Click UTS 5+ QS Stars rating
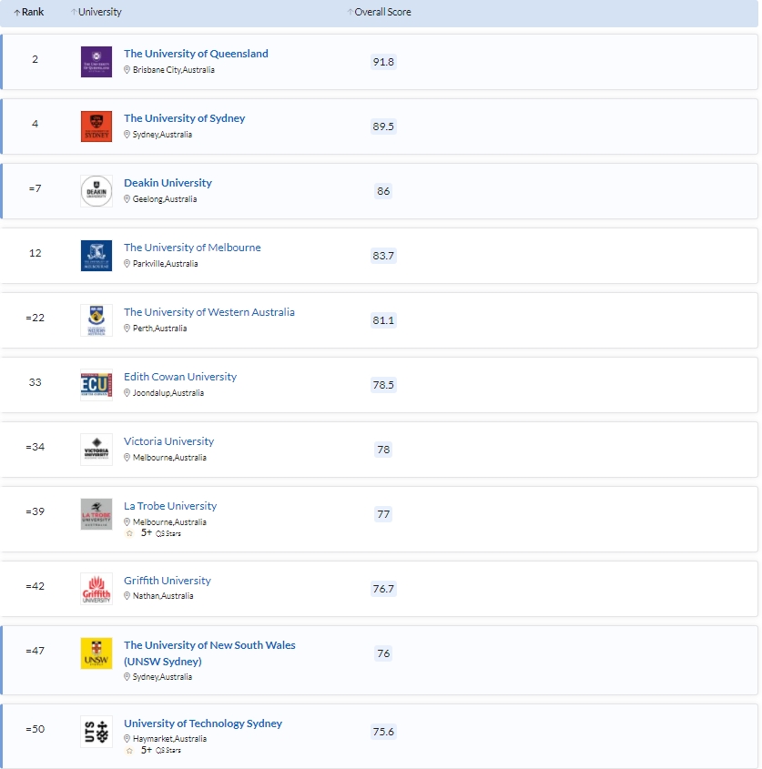The image size is (762, 769). tap(154, 751)
